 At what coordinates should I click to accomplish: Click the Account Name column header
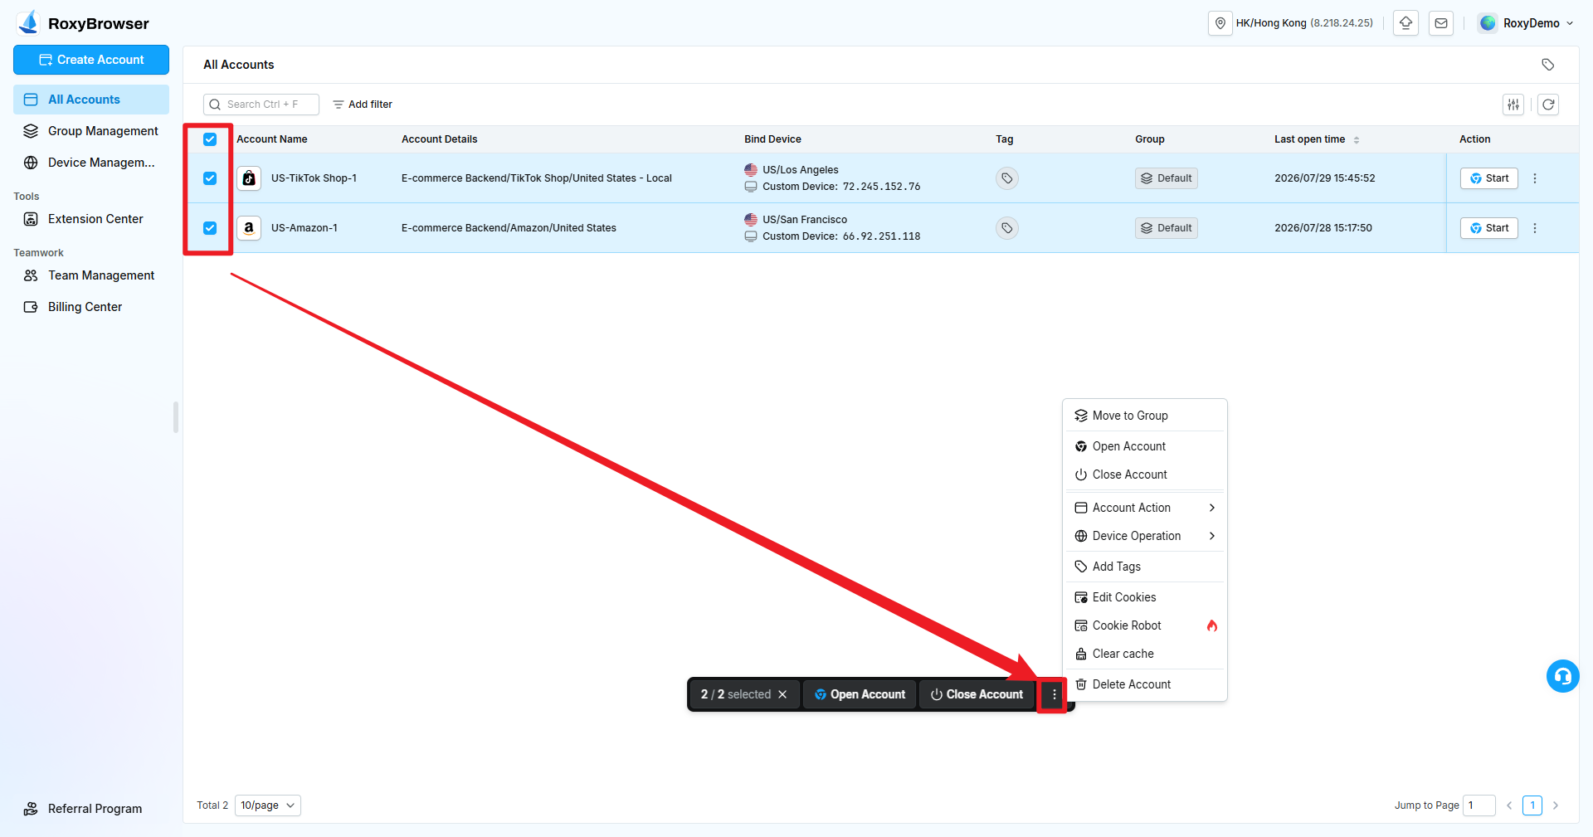(272, 139)
